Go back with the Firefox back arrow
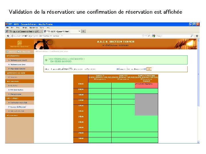Viewport: 206px width, 154px height. [x=8, y=36]
